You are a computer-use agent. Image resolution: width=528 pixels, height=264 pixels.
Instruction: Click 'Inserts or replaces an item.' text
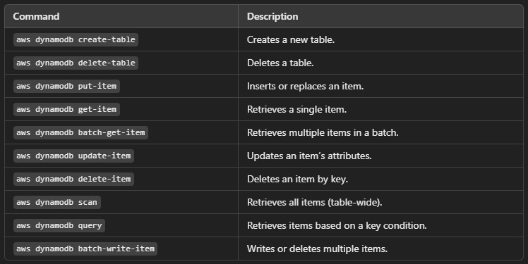pos(306,86)
